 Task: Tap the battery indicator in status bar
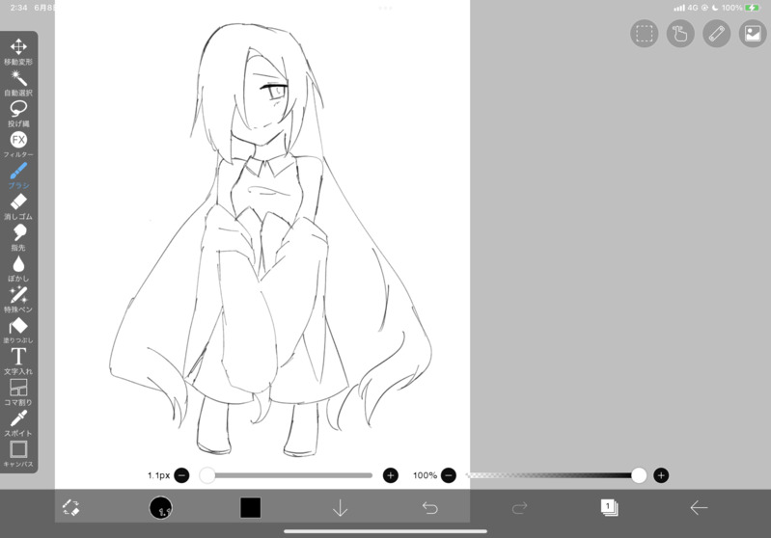pyautogui.click(x=752, y=8)
